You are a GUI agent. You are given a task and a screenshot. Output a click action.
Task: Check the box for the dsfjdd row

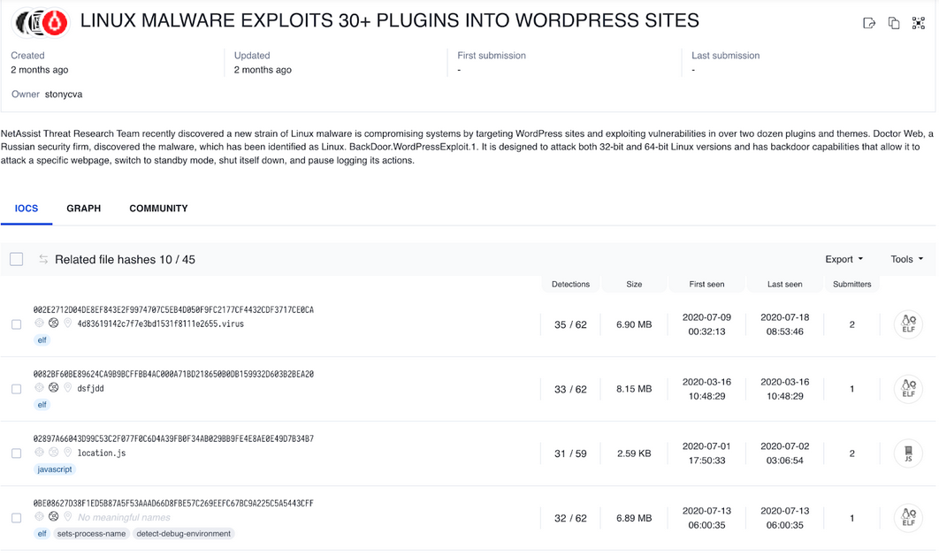[x=16, y=389]
